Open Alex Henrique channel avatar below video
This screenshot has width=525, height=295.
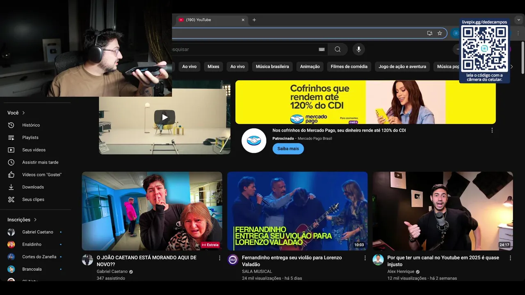point(378,260)
